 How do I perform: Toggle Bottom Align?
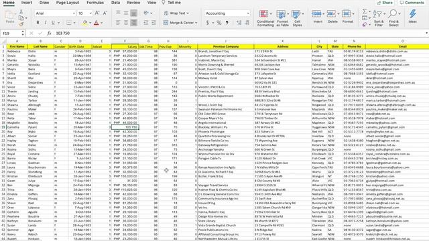[x=134, y=13]
